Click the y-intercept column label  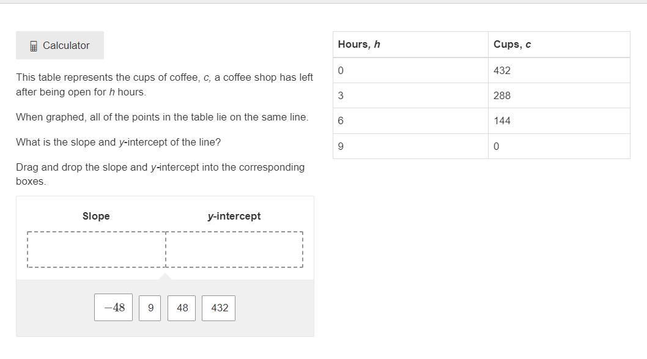234,216
